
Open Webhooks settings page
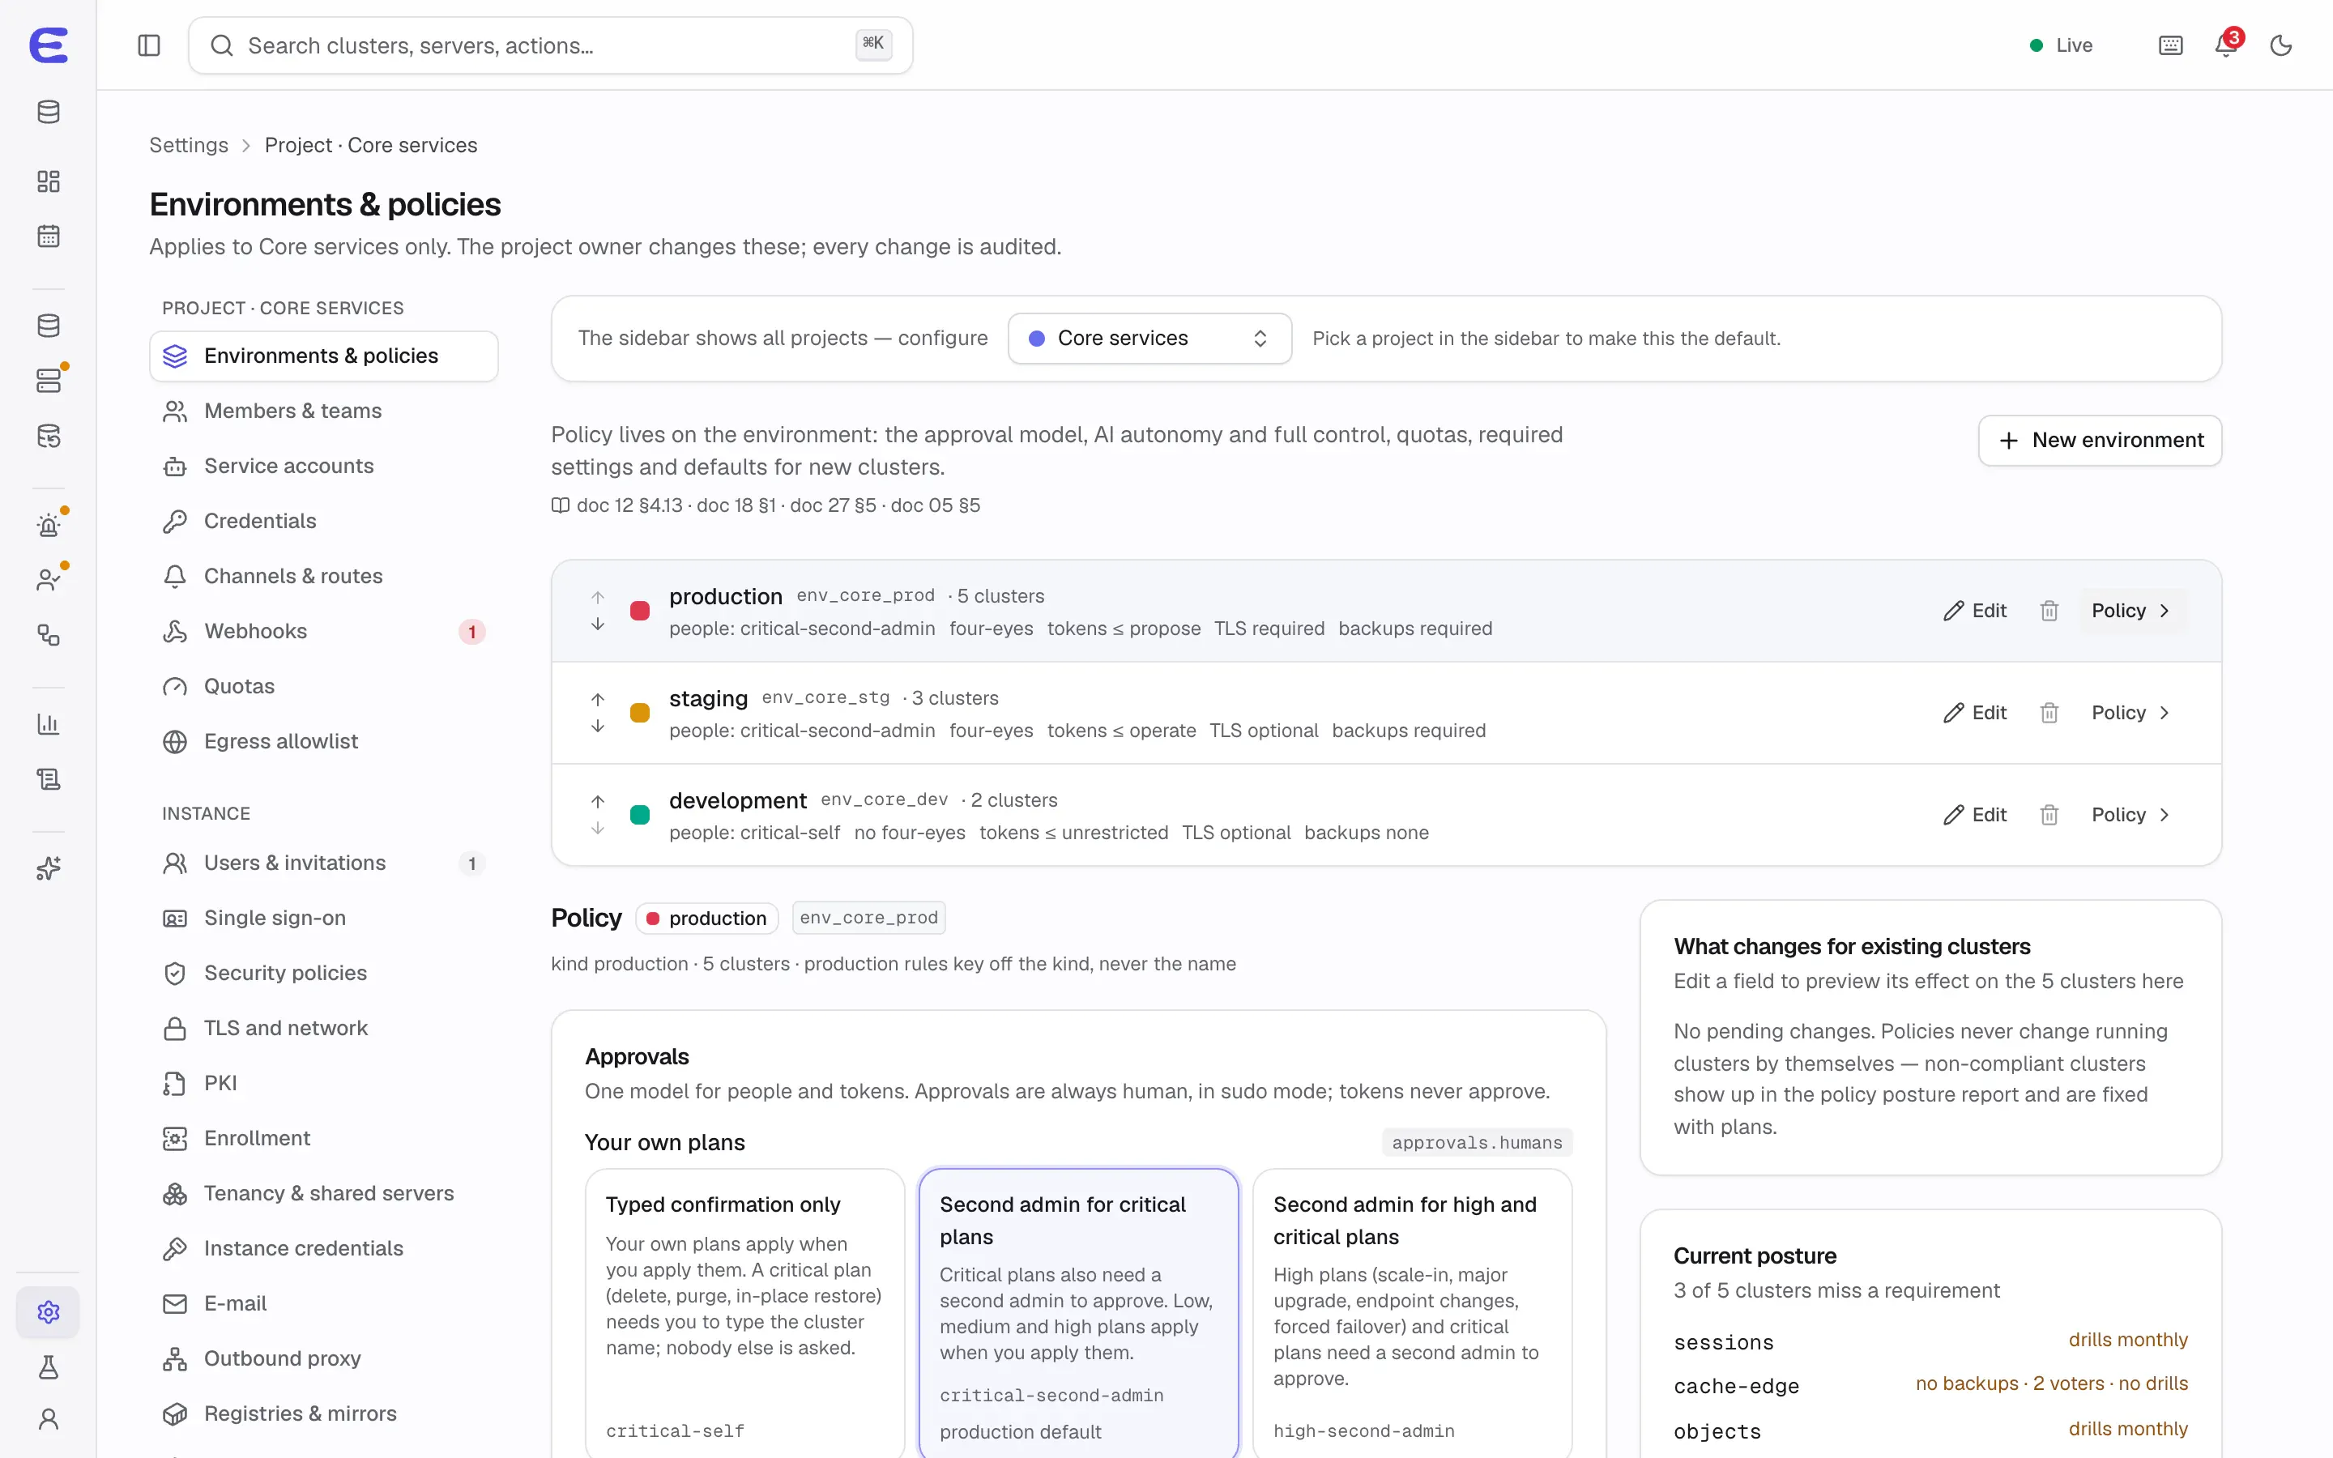pos(324,632)
